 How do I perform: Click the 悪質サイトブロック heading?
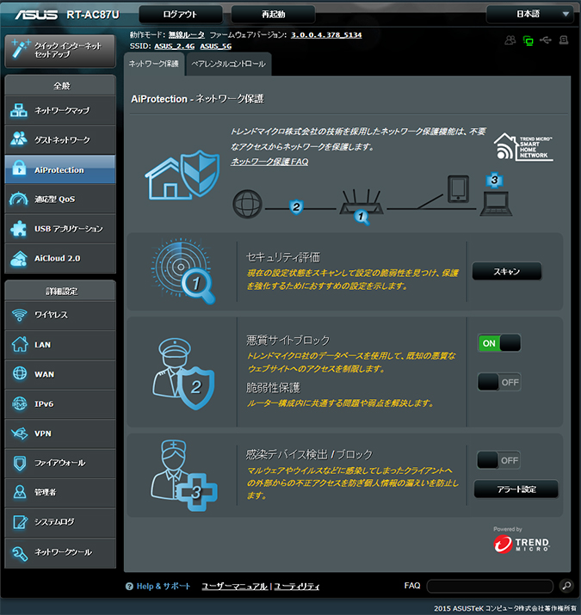pos(288,340)
